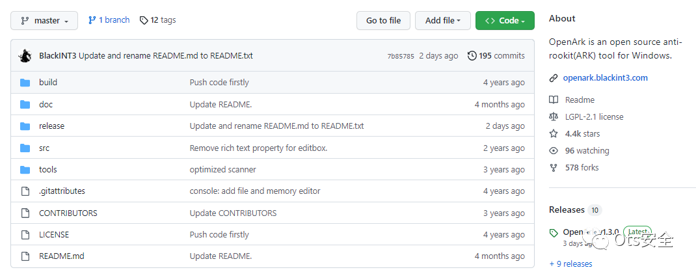Viewport: 696px width, 270px height.
Task: Open the latest commit message link
Action: coord(166,56)
